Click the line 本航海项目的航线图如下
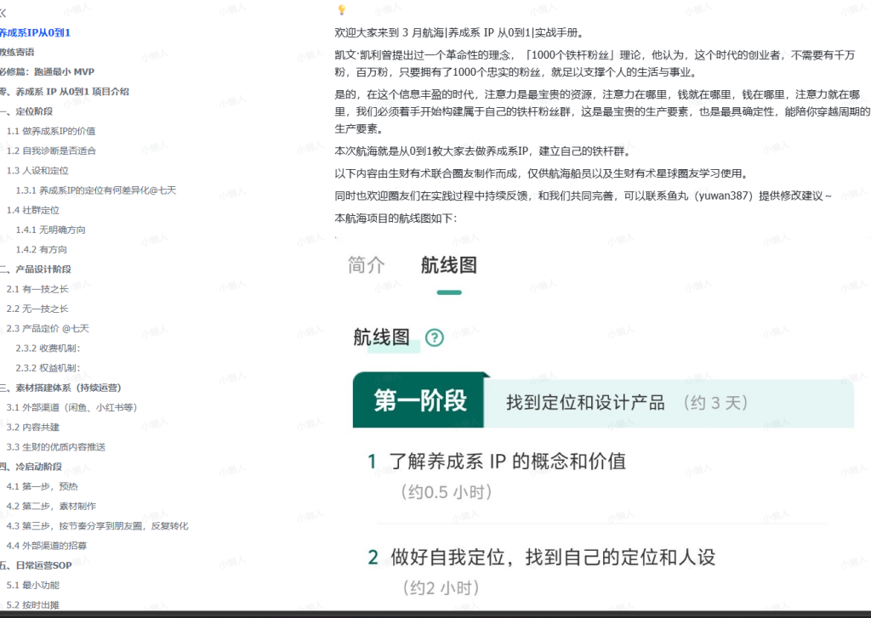The image size is (871, 618). coord(396,218)
